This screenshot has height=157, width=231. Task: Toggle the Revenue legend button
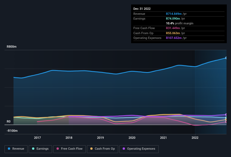click(16, 149)
